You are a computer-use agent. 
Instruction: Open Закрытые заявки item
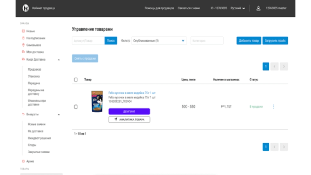pyautogui.click(x=39, y=152)
